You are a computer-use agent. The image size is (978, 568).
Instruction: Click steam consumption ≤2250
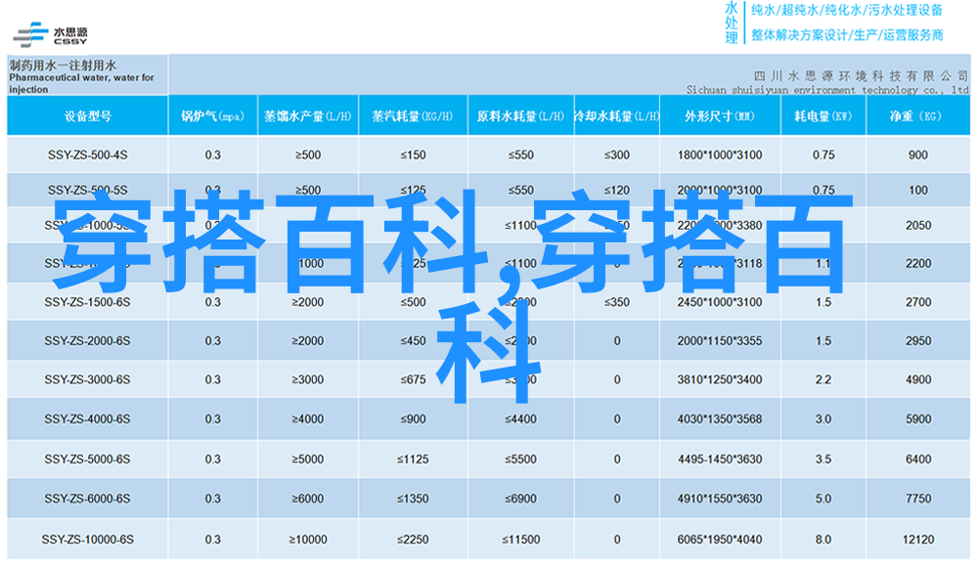coord(413,540)
